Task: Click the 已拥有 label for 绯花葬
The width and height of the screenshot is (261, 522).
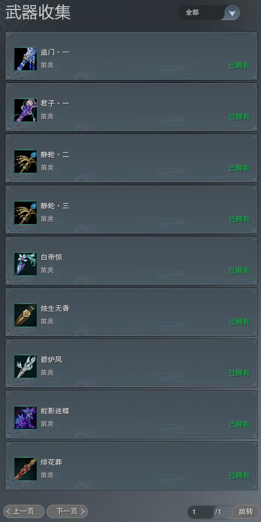Action: pyautogui.click(x=239, y=476)
